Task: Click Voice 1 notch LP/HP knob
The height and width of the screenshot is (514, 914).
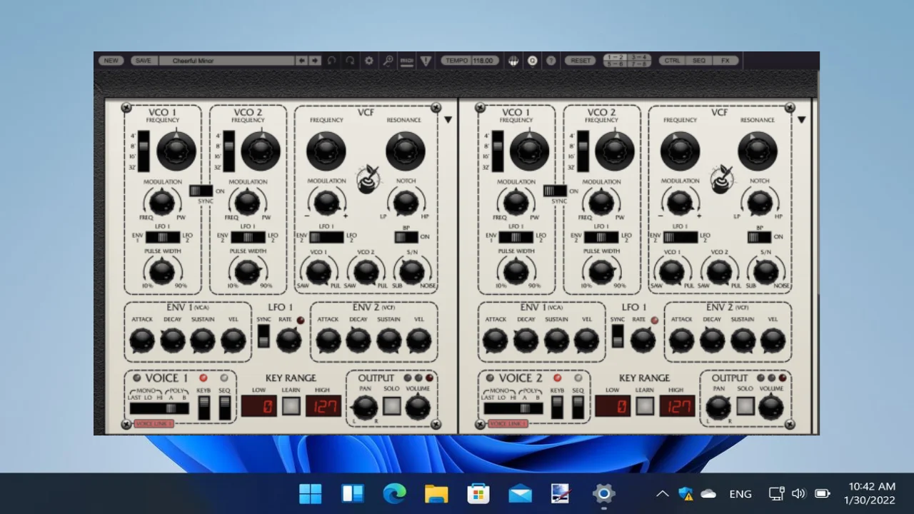Action: (x=405, y=202)
